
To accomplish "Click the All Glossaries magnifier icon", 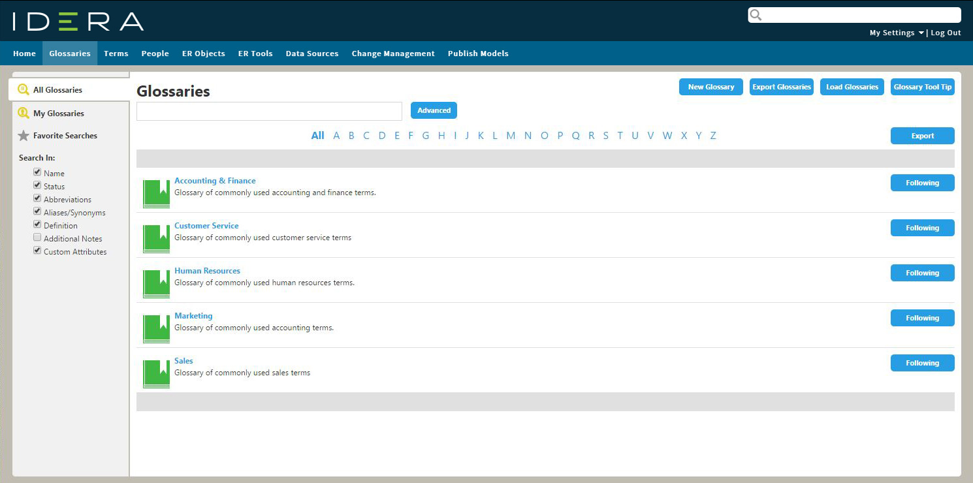I will 24,90.
